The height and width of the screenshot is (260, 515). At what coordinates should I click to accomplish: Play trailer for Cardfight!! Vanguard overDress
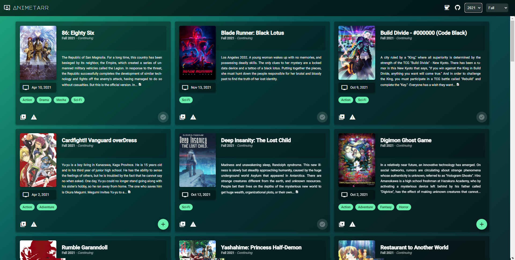pos(23,224)
